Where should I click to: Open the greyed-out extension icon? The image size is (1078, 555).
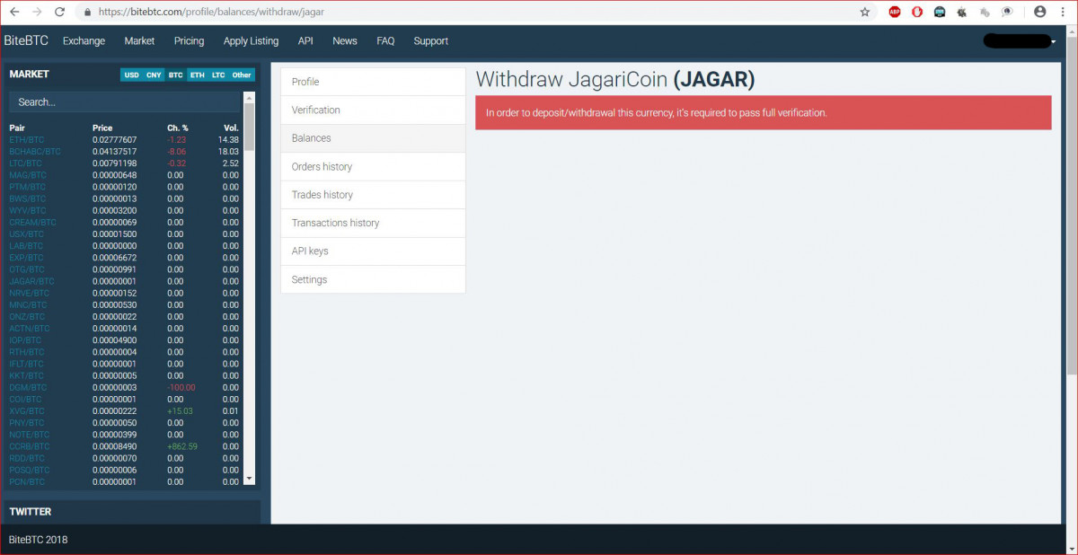coord(985,13)
